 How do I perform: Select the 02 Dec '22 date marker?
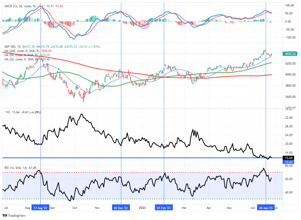pyautogui.click(x=121, y=208)
